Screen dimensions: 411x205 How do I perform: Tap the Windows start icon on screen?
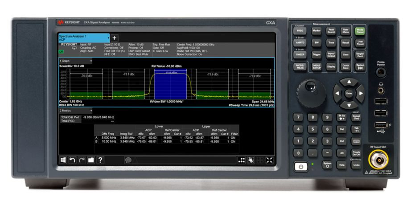pyautogui.click(x=63, y=160)
